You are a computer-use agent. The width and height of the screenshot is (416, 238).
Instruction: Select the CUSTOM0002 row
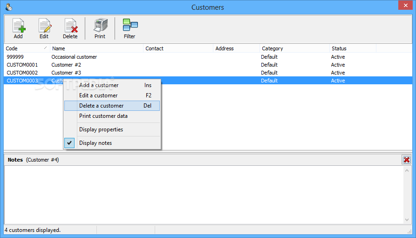click(208, 73)
